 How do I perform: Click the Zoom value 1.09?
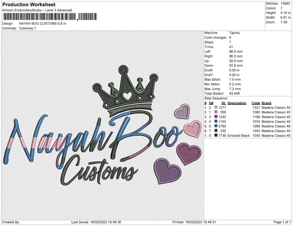(x=284, y=22)
